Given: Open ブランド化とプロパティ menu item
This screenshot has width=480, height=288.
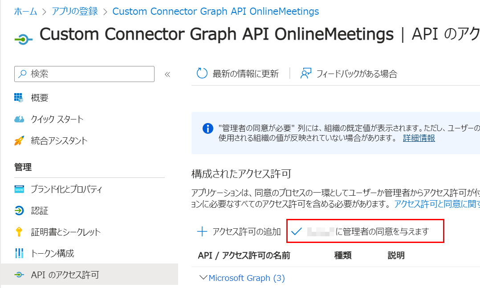Looking at the screenshot, I should pos(66,189).
